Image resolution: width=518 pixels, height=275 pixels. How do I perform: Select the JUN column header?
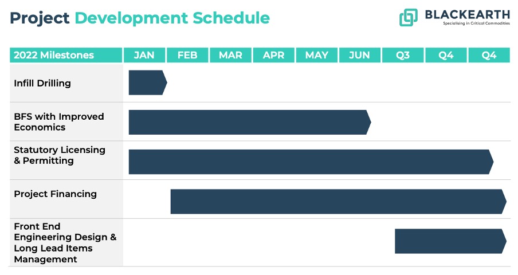(x=360, y=55)
